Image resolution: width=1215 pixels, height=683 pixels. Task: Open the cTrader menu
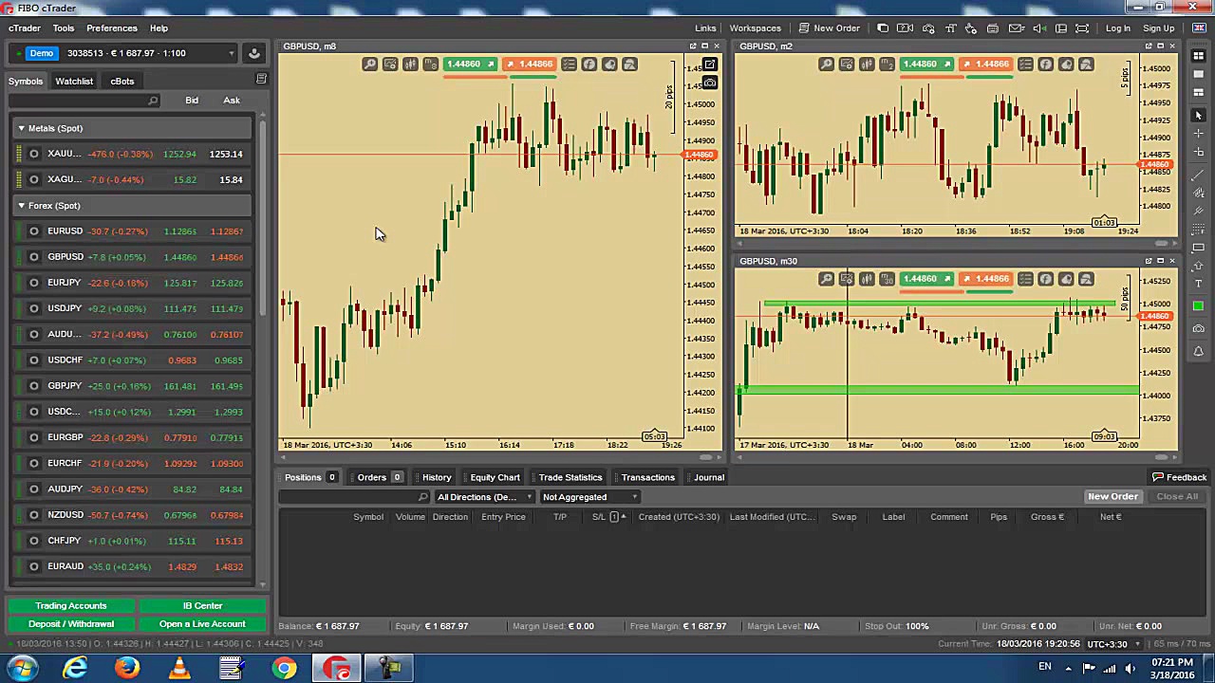click(25, 28)
